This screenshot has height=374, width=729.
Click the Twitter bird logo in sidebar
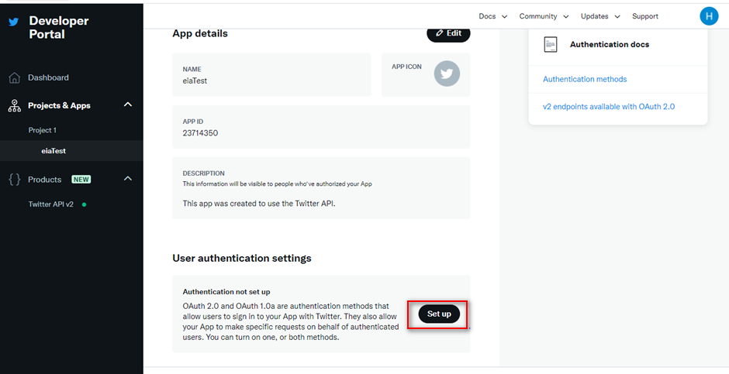coord(14,22)
